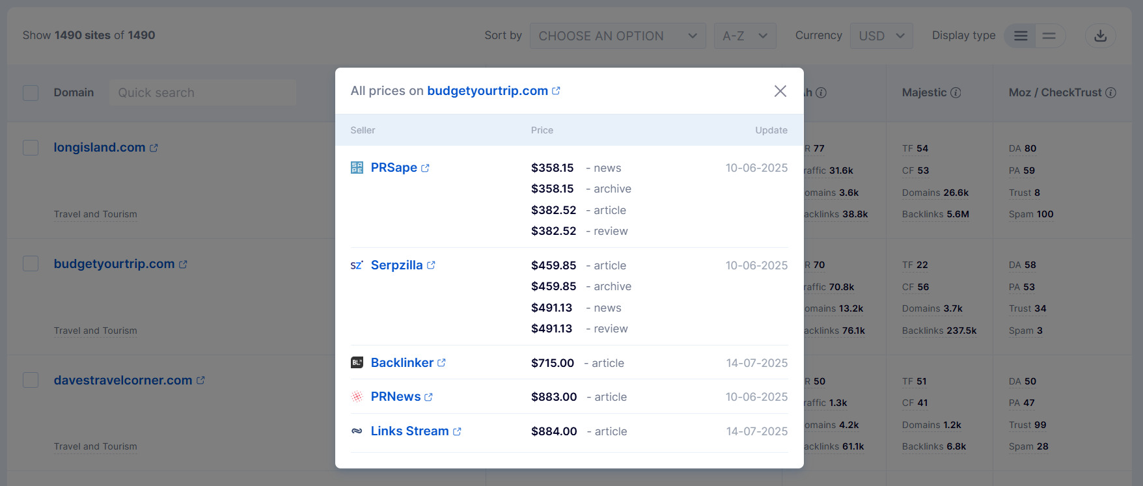Click the Price column header
Screen dimensions: 1143x486
pyautogui.click(x=542, y=130)
